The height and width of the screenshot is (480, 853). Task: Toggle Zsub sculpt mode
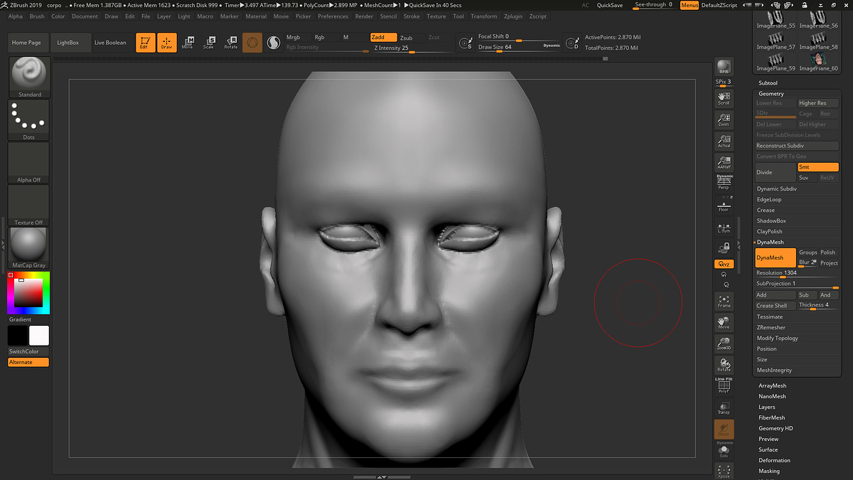tap(406, 38)
